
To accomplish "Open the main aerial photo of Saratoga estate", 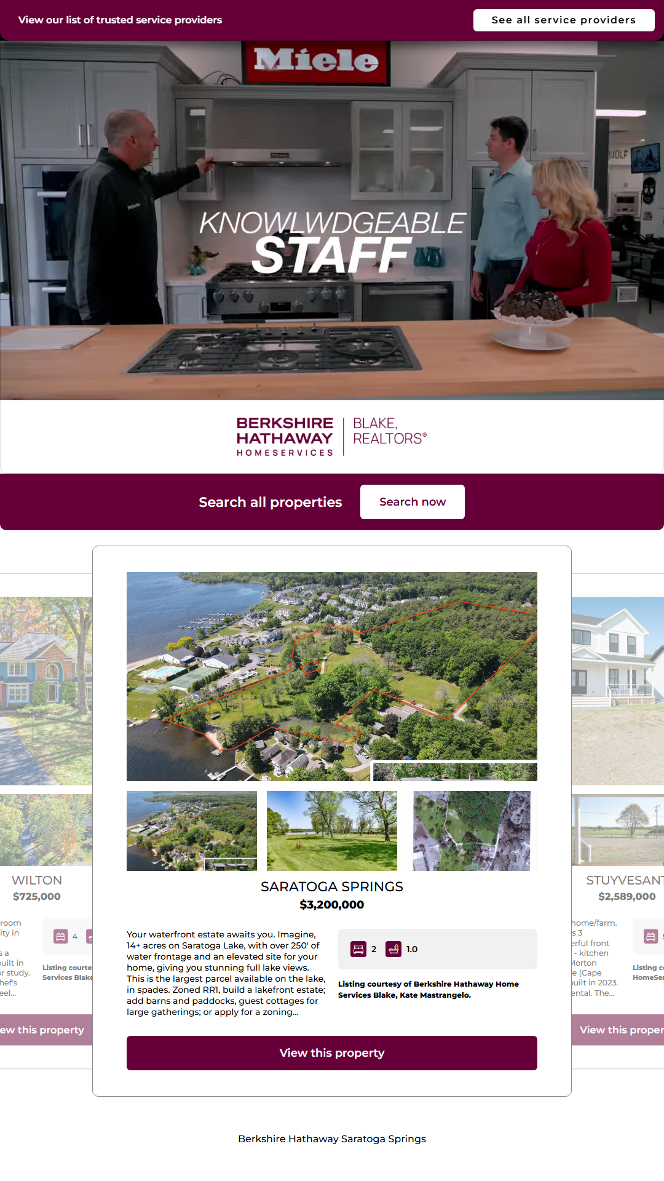I will (x=332, y=677).
